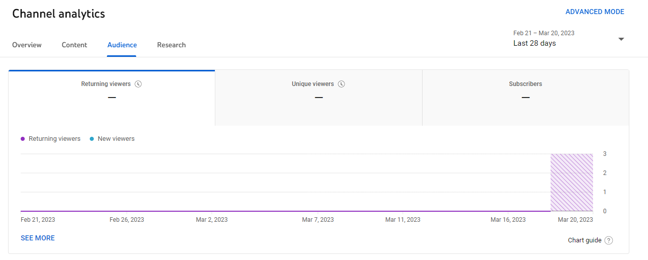The image size is (648, 260).
Task: Click the clock icon beside Unique viewers
Action: [x=341, y=84]
